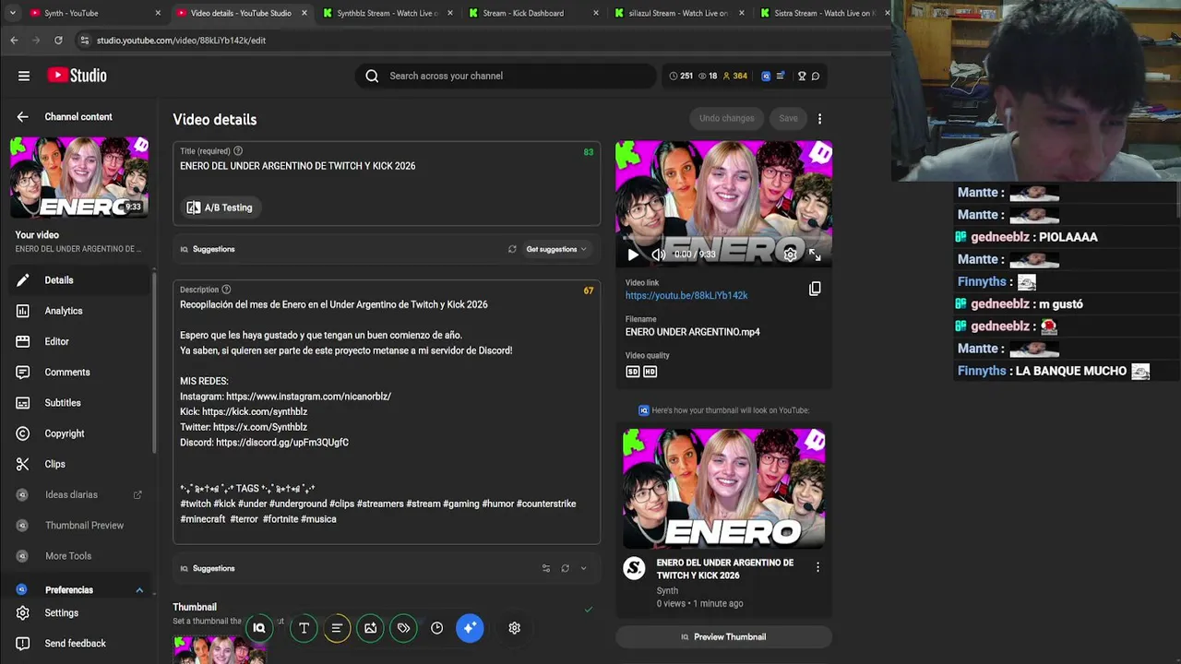This screenshot has height=664, width=1181.
Task: Expand the Get suggestions dropdown
Action: pos(556,249)
